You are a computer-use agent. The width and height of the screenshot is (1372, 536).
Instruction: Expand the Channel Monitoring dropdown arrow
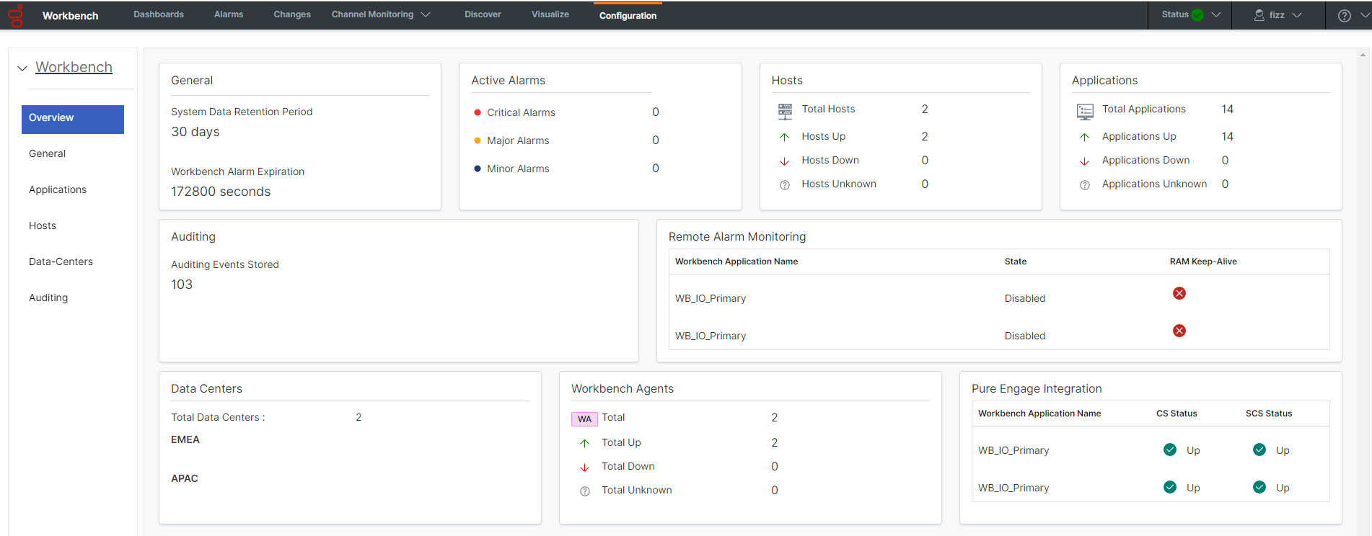coord(426,14)
